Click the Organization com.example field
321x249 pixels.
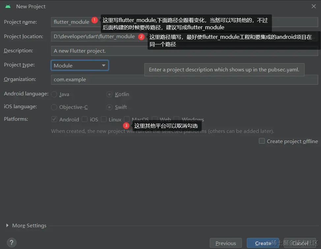coord(184,80)
